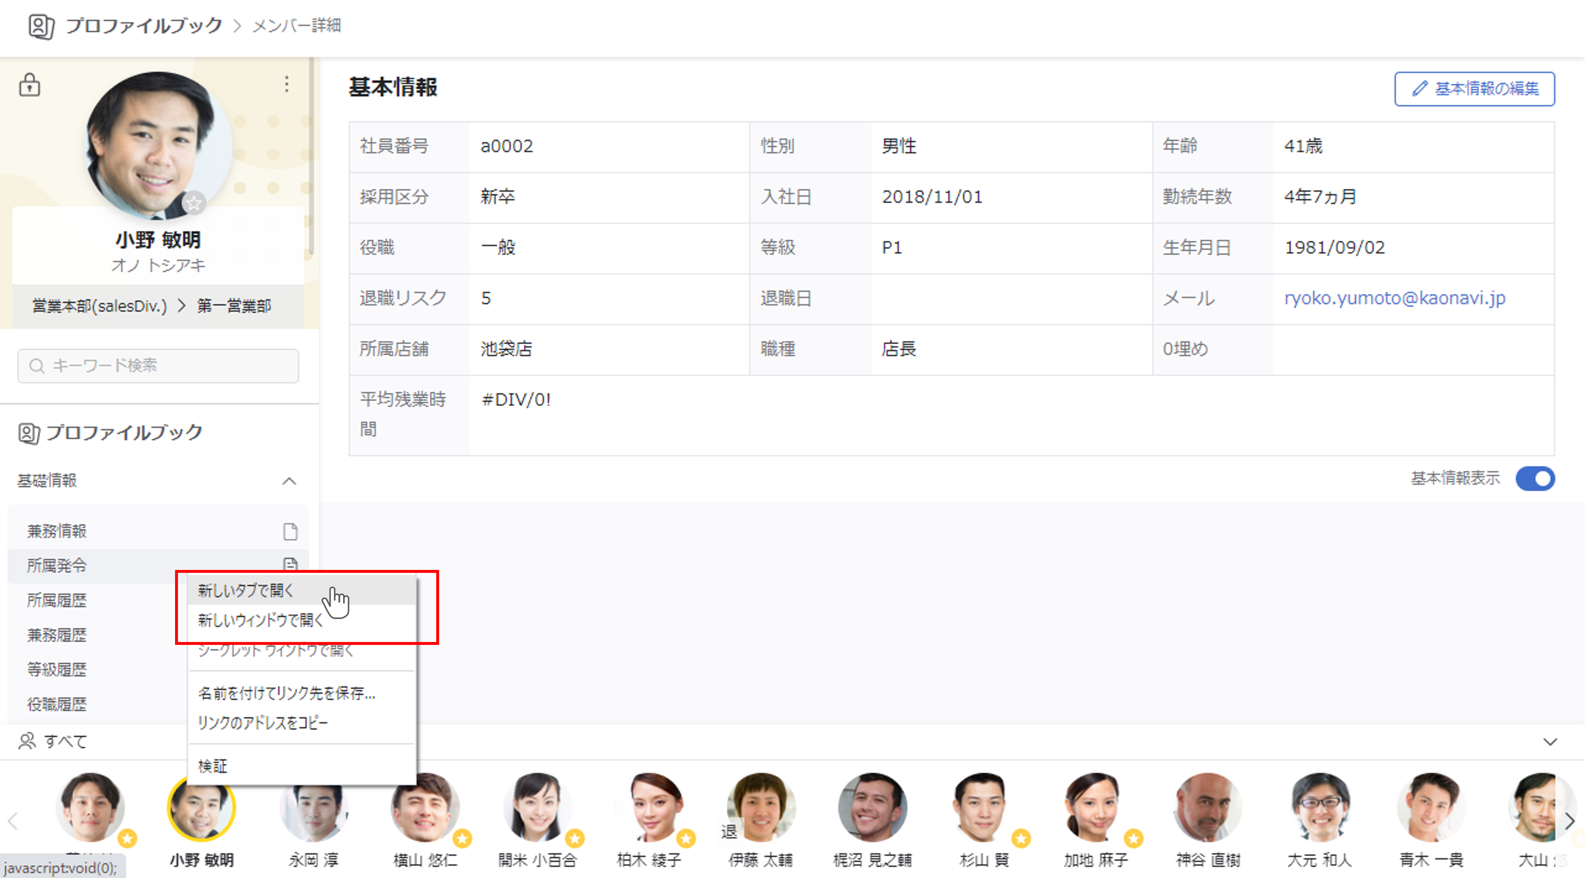Click the people icon next to すべて

27,741
